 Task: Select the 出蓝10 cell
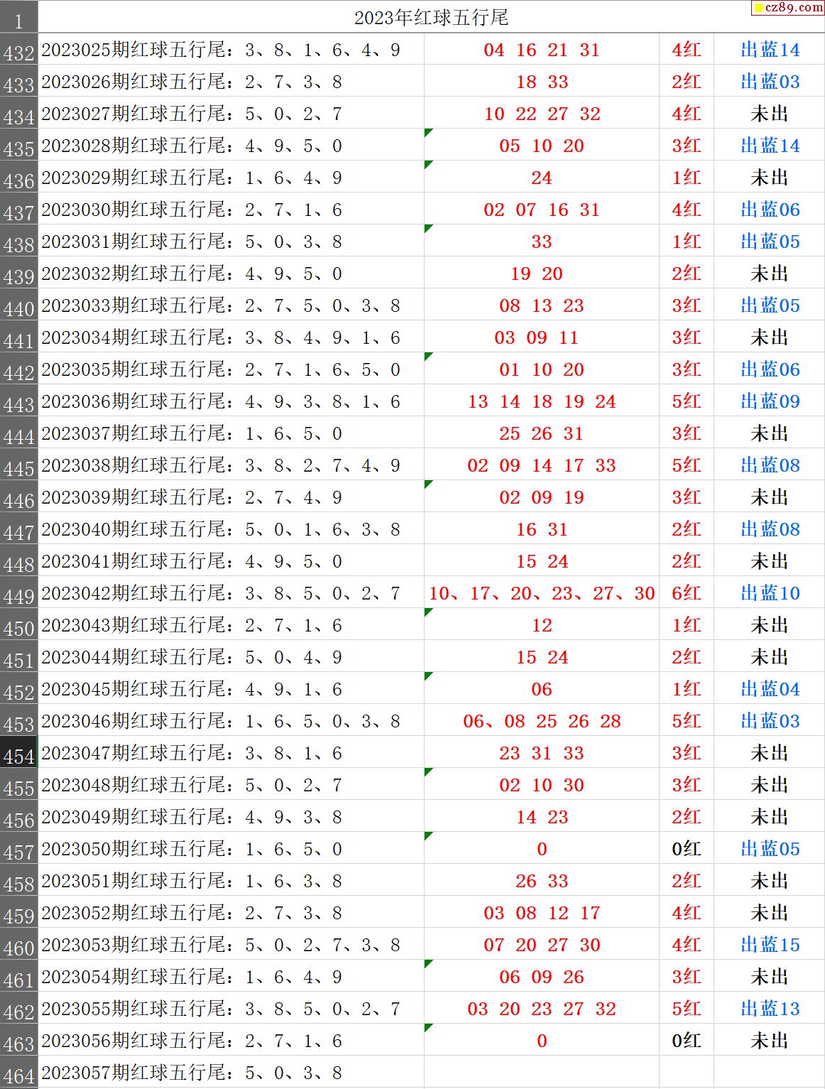(x=770, y=593)
